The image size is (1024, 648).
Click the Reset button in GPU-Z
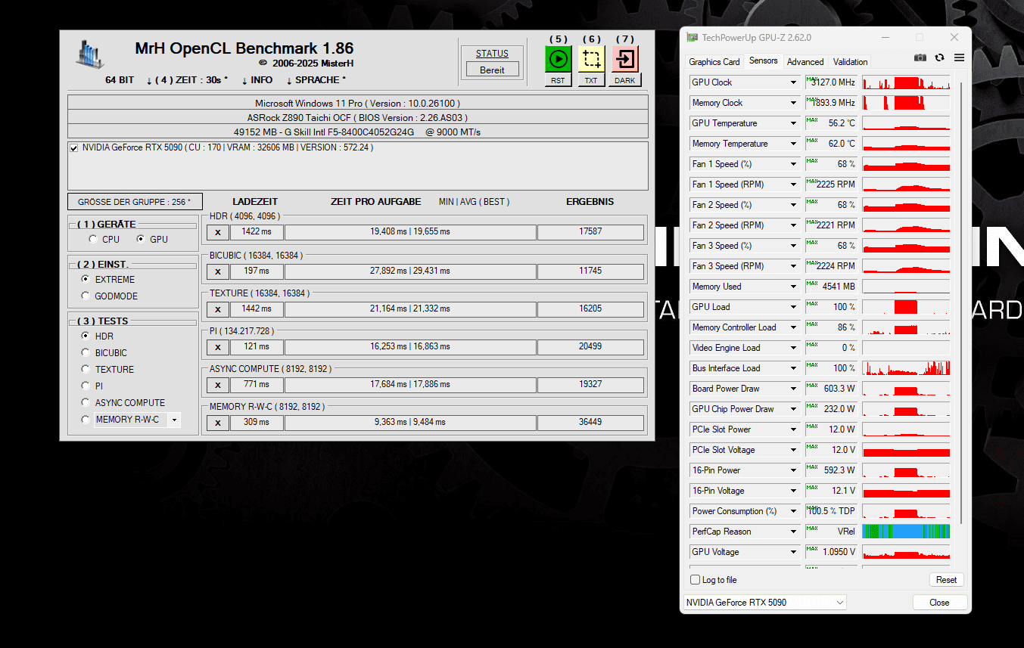[x=946, y=580]
